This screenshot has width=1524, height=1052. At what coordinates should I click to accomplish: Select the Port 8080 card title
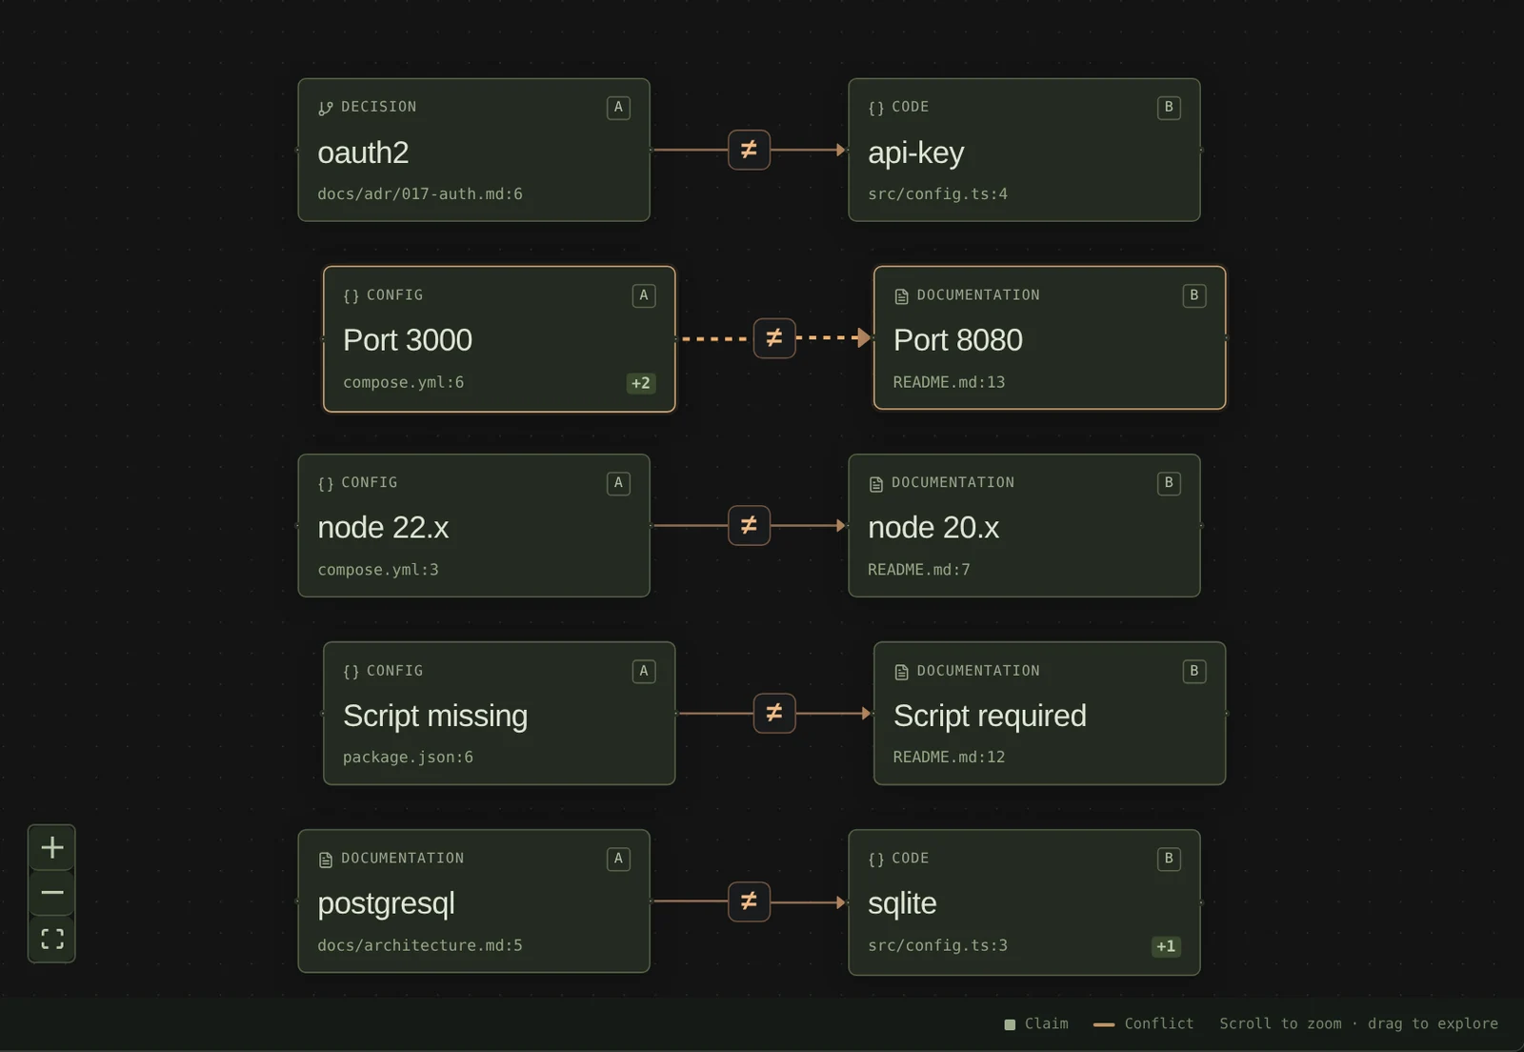[x=958, y=340]
